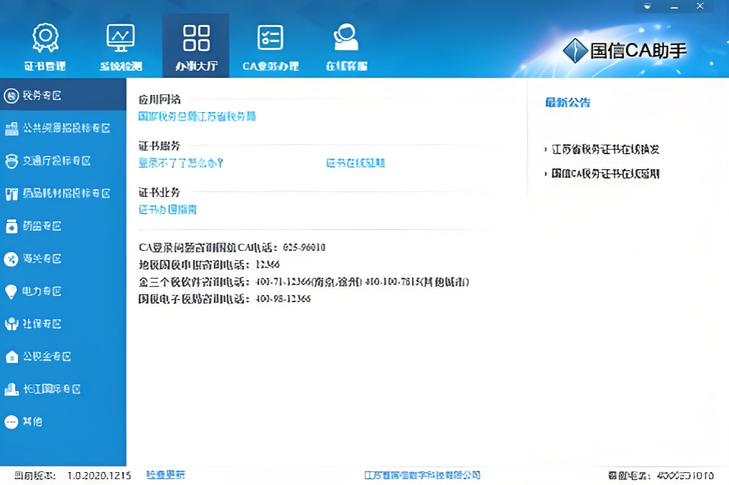Open the 证书管理 certificate management section
Viewport: 729px width, 485px height.
coord(46,44)
